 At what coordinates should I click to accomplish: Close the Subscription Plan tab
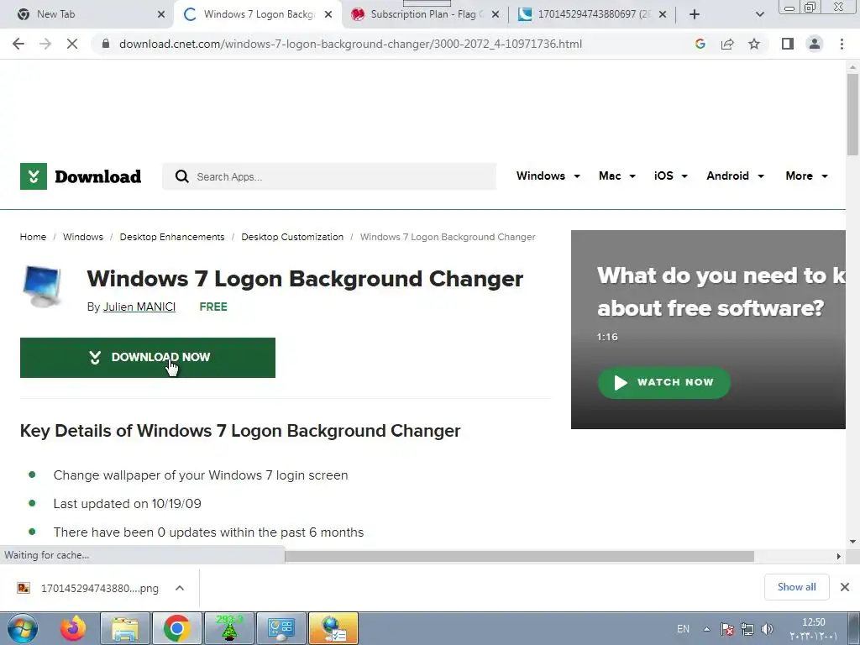496,14
